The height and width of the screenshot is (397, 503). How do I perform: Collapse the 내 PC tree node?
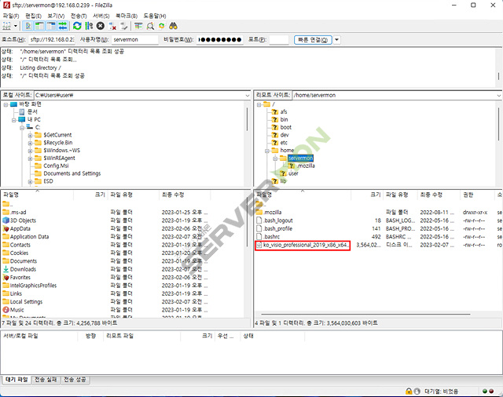click(x=14, y=120)
